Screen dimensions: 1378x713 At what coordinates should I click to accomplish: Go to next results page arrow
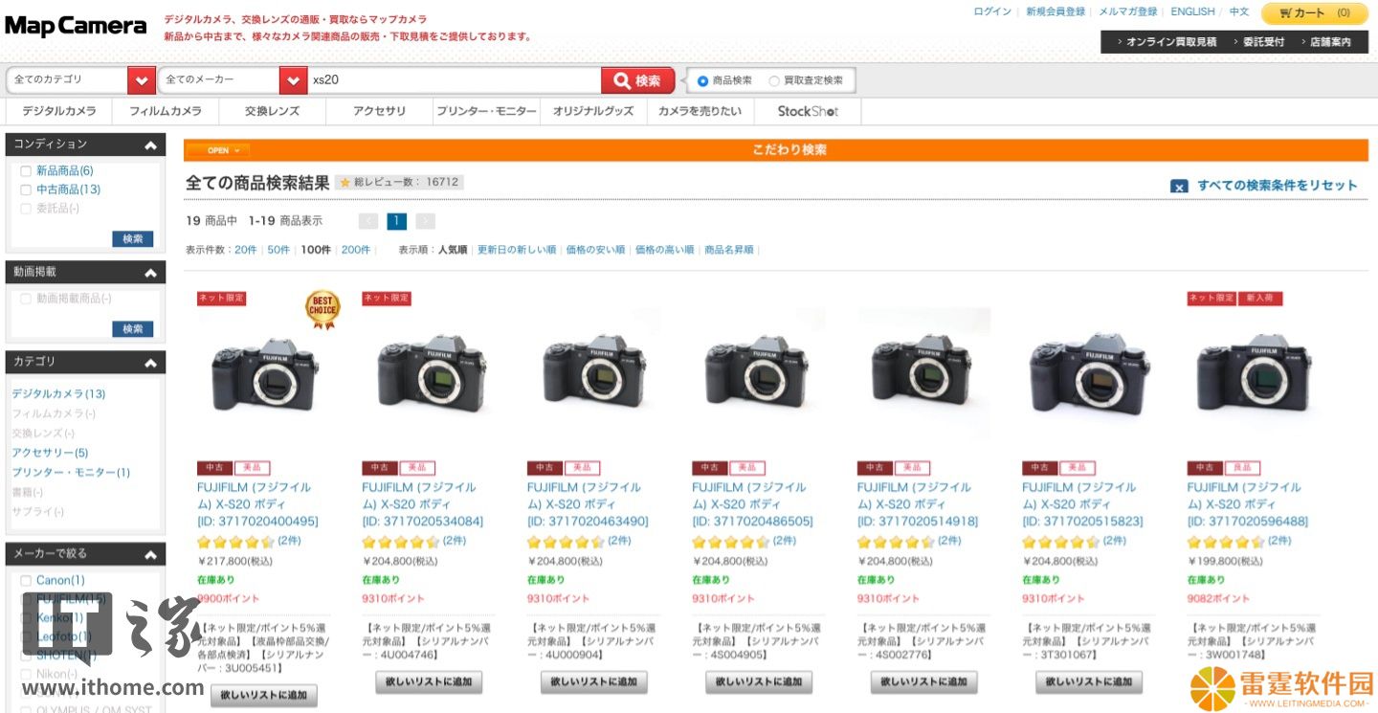tap(426, 221)
